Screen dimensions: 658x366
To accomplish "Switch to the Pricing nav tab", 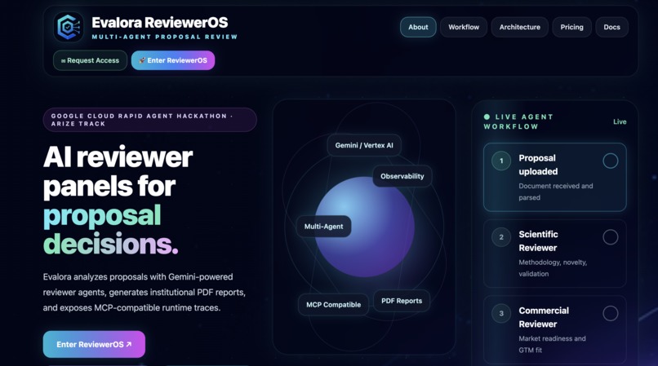I will [571, 27].
